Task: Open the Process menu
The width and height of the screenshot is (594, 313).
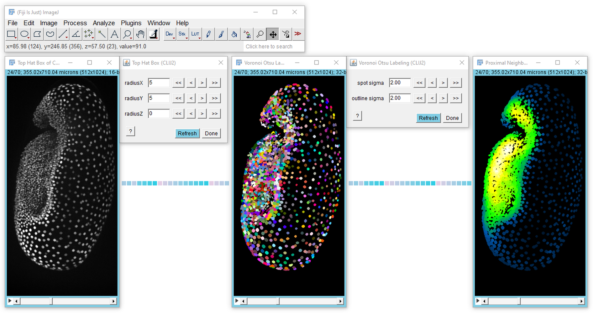Action: (x=75, y=23)
